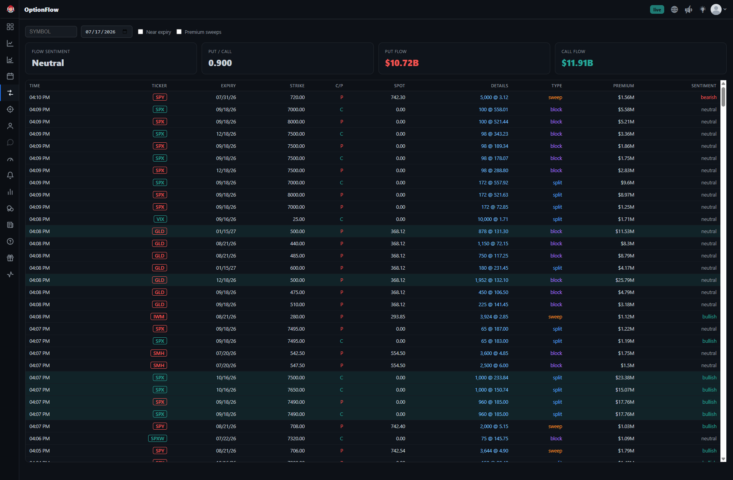Open the newspaper icon in sidebar

tap(10, 225)
